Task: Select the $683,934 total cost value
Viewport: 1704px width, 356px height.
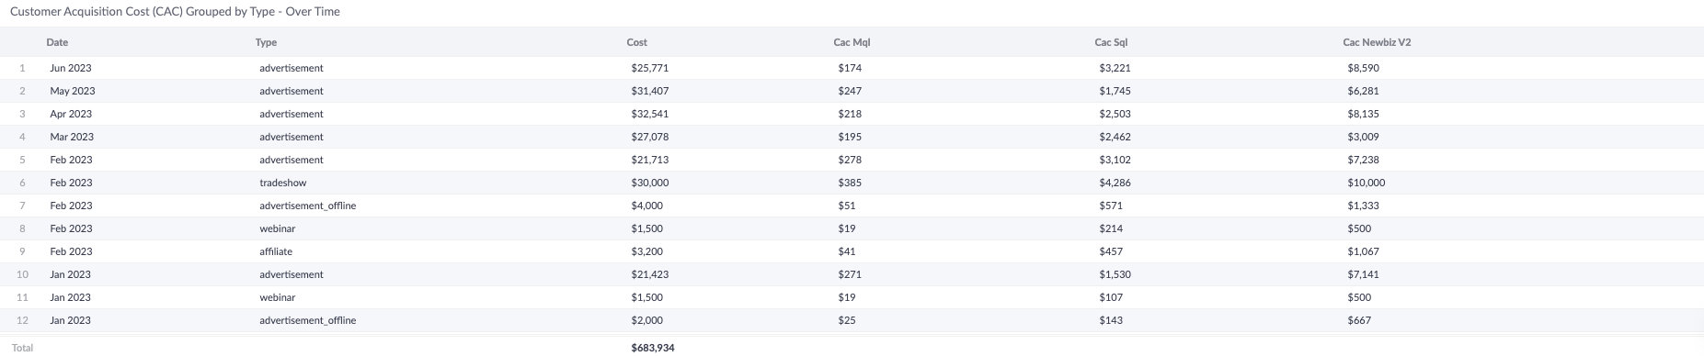Action: click(653, 348)
